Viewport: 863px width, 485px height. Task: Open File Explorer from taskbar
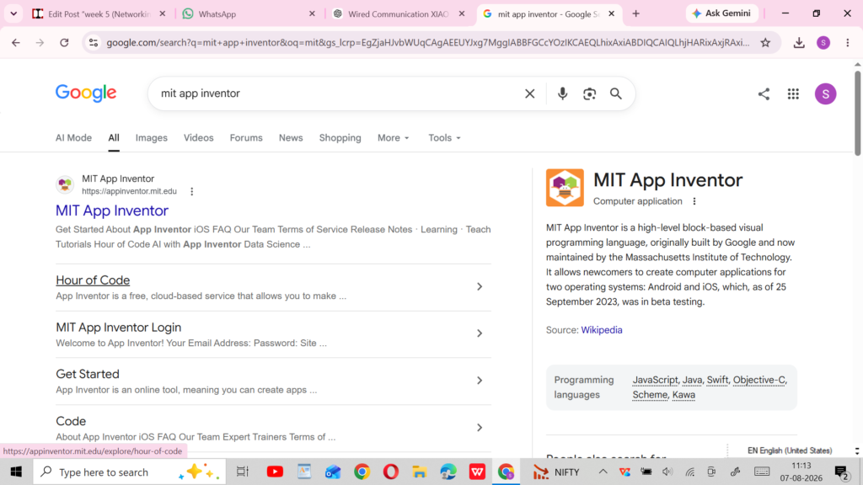pyautogui.click(x=420, y=472)
